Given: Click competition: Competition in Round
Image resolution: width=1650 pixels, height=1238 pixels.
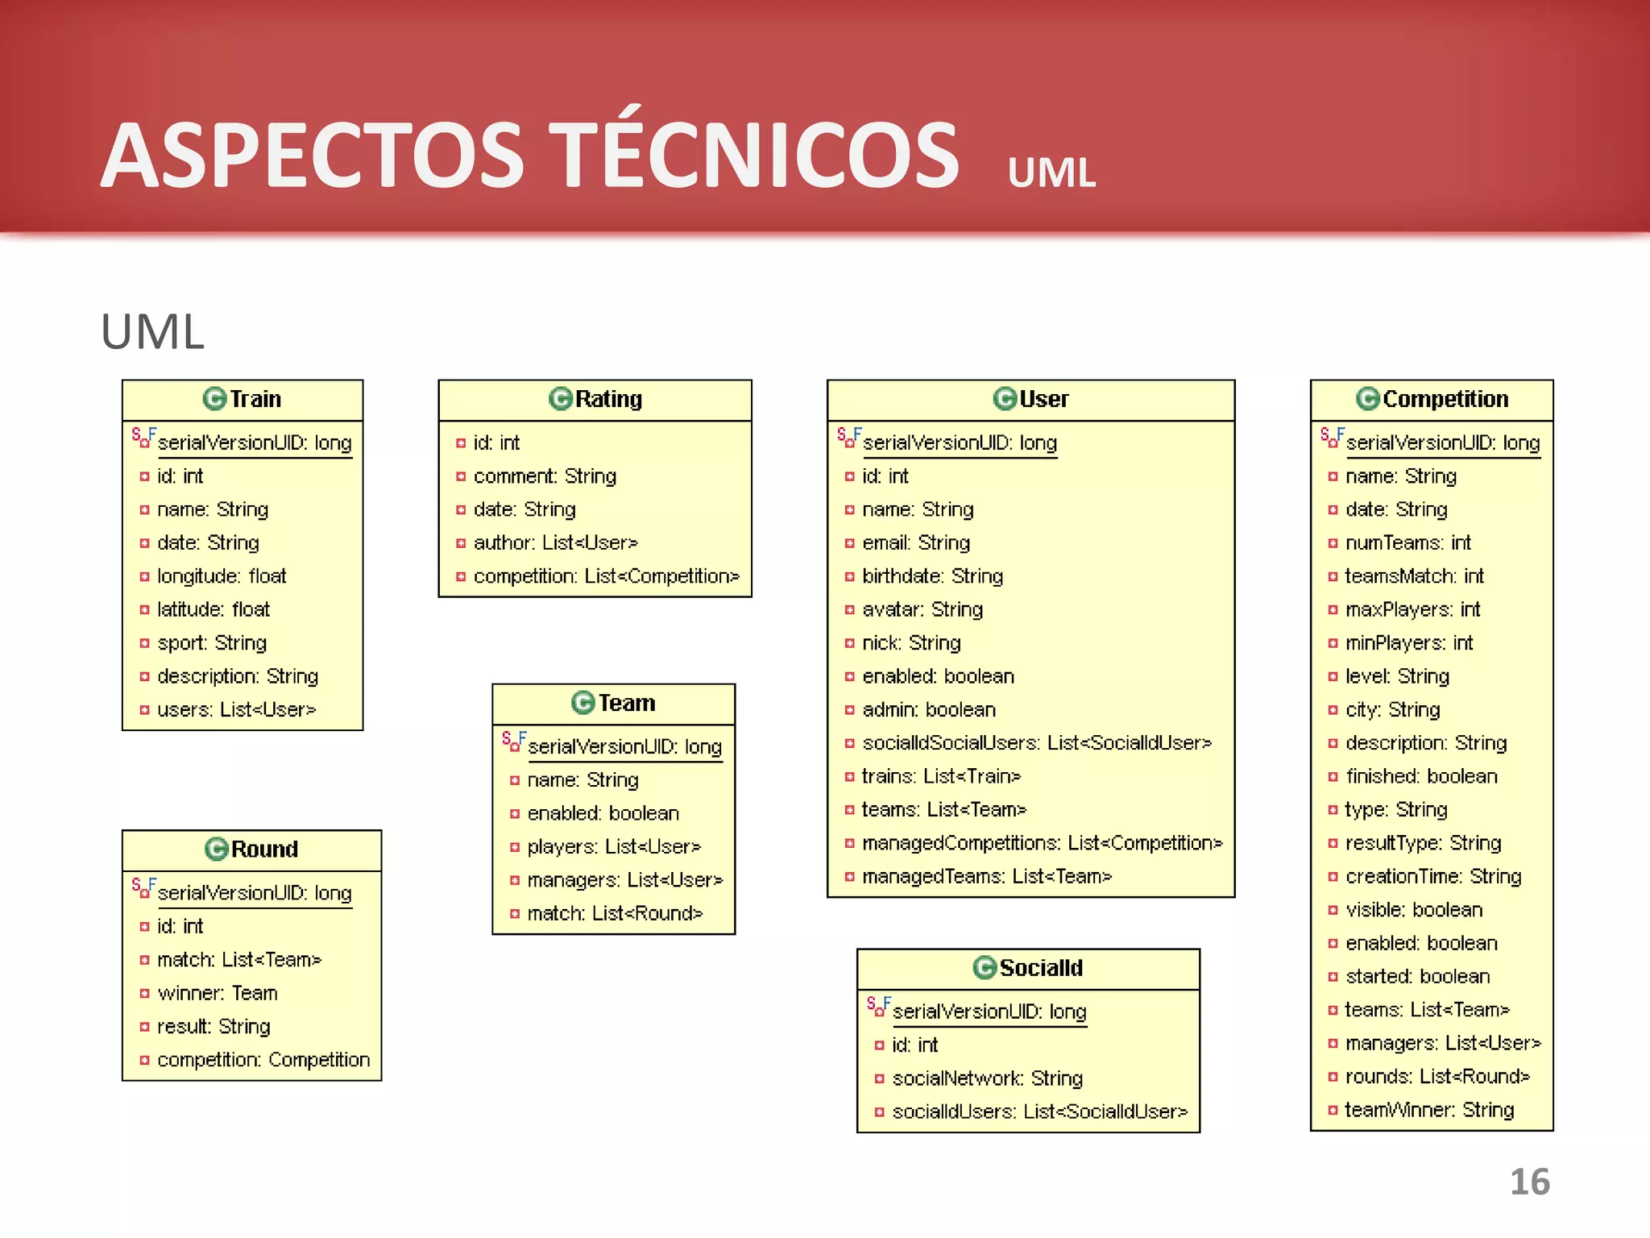Looking at the screenshot, I should [263, 1060].
